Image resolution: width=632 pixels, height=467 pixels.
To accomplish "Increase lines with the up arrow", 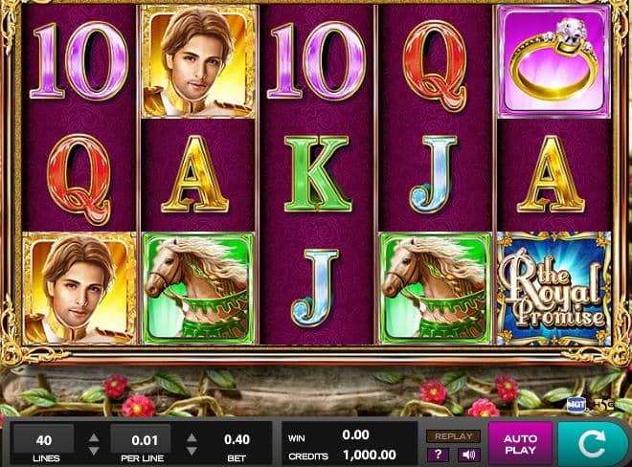I will (94, 437).
